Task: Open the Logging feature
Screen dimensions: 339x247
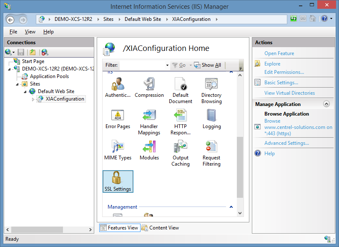Action: coord(211,119)
